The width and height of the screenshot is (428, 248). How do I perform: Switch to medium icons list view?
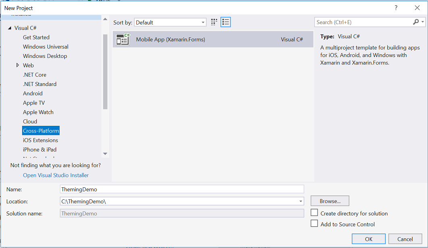point(225,22)
